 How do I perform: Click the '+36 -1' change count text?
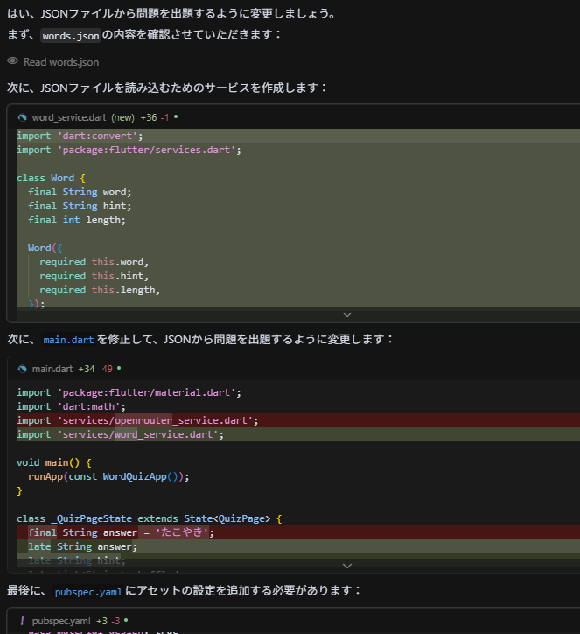(x=154, y=117)
